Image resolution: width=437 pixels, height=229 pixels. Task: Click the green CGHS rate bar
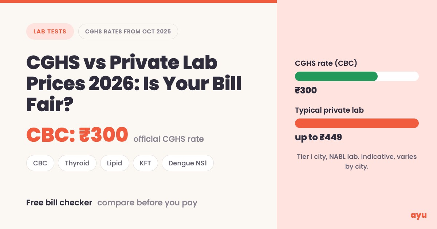[x=336, y=76]
